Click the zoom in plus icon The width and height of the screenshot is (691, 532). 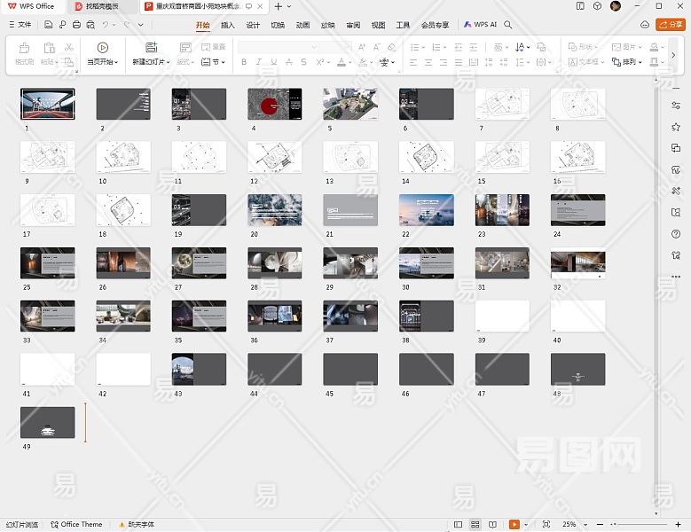(x=680, y=525)
